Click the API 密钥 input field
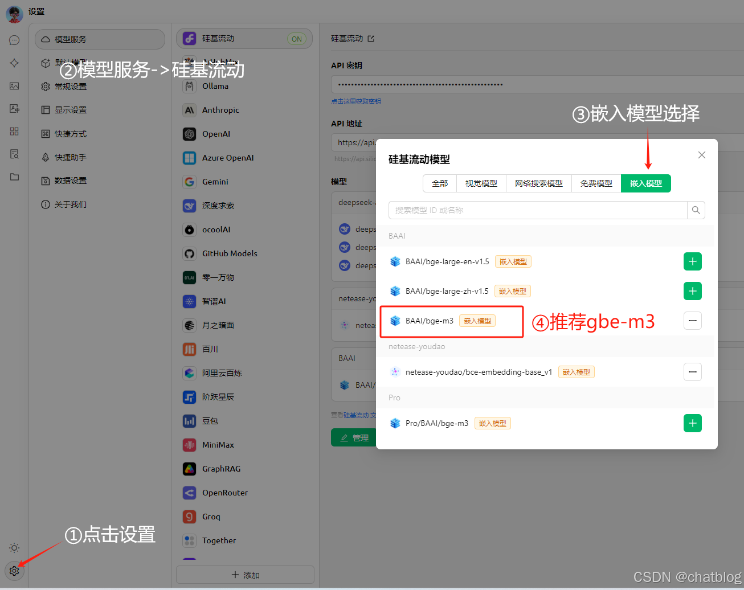The height and width of the screenshot is (590, 744). [x=537, y=84]
